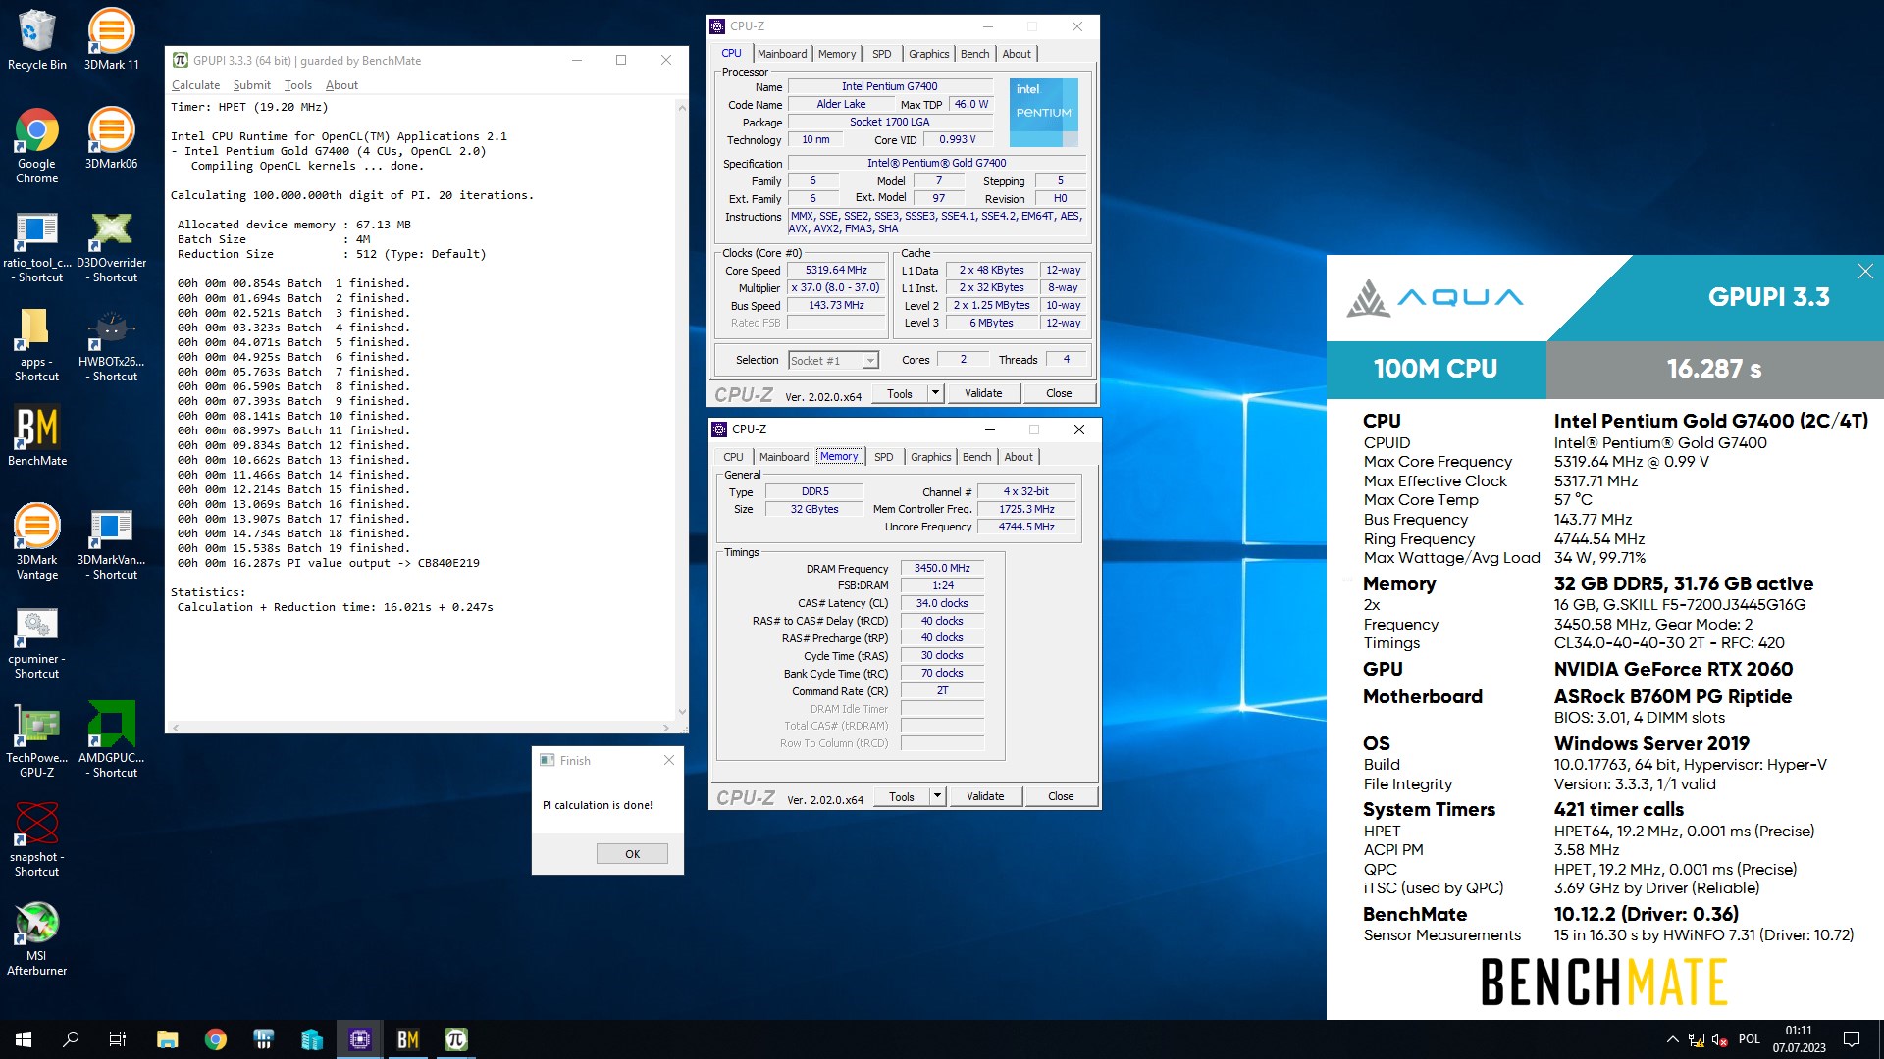The image size is (1884, 1059).
Task: Open Graphics tab in lower CPU-Z window
Action: tap(930, 457)
